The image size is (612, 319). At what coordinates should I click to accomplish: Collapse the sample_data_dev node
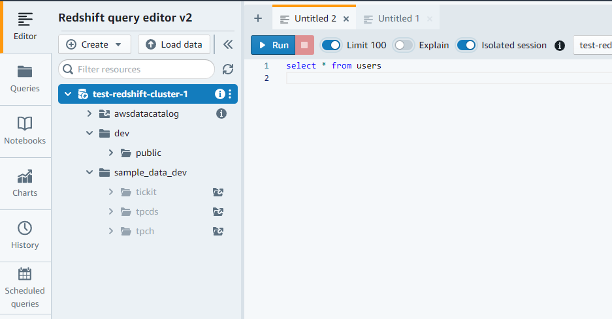89,172
